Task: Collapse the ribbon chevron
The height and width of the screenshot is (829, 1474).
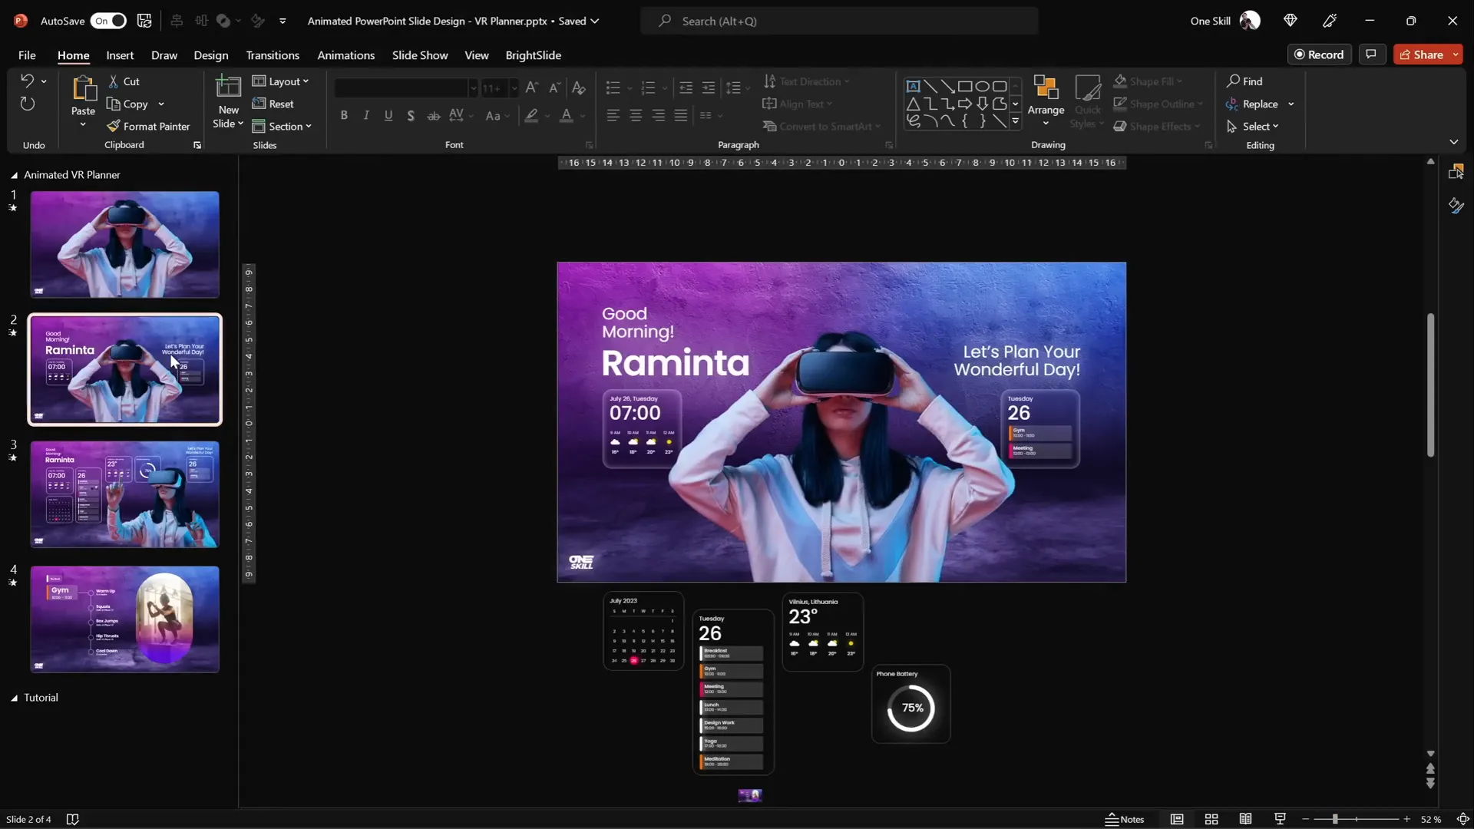Action: [x=1453, y=142]
